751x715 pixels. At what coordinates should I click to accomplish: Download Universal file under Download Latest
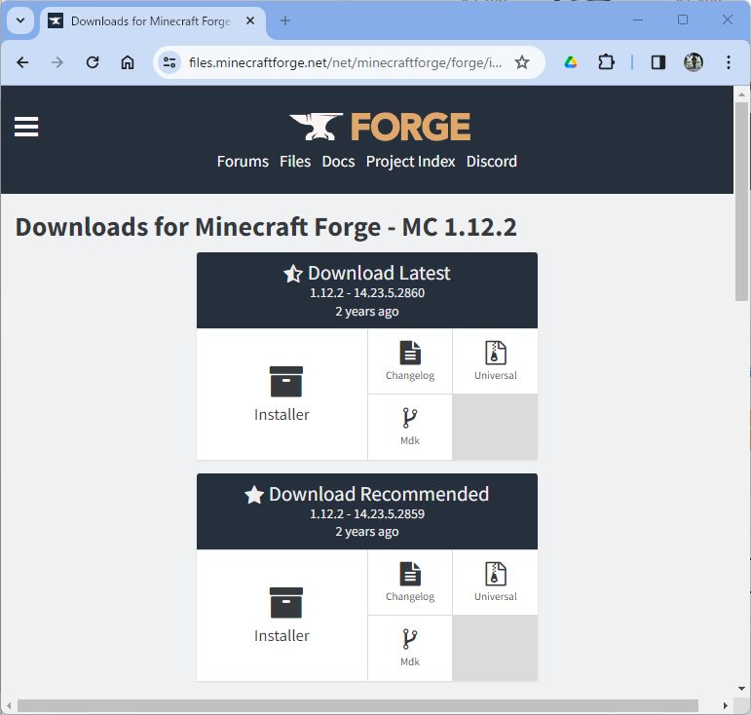pos(495,353)
